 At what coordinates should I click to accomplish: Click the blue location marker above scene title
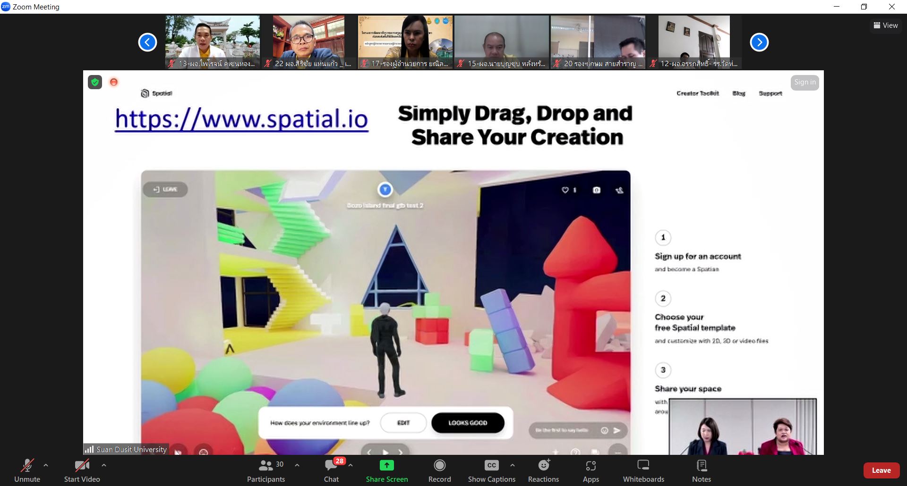tap(385, 190)
